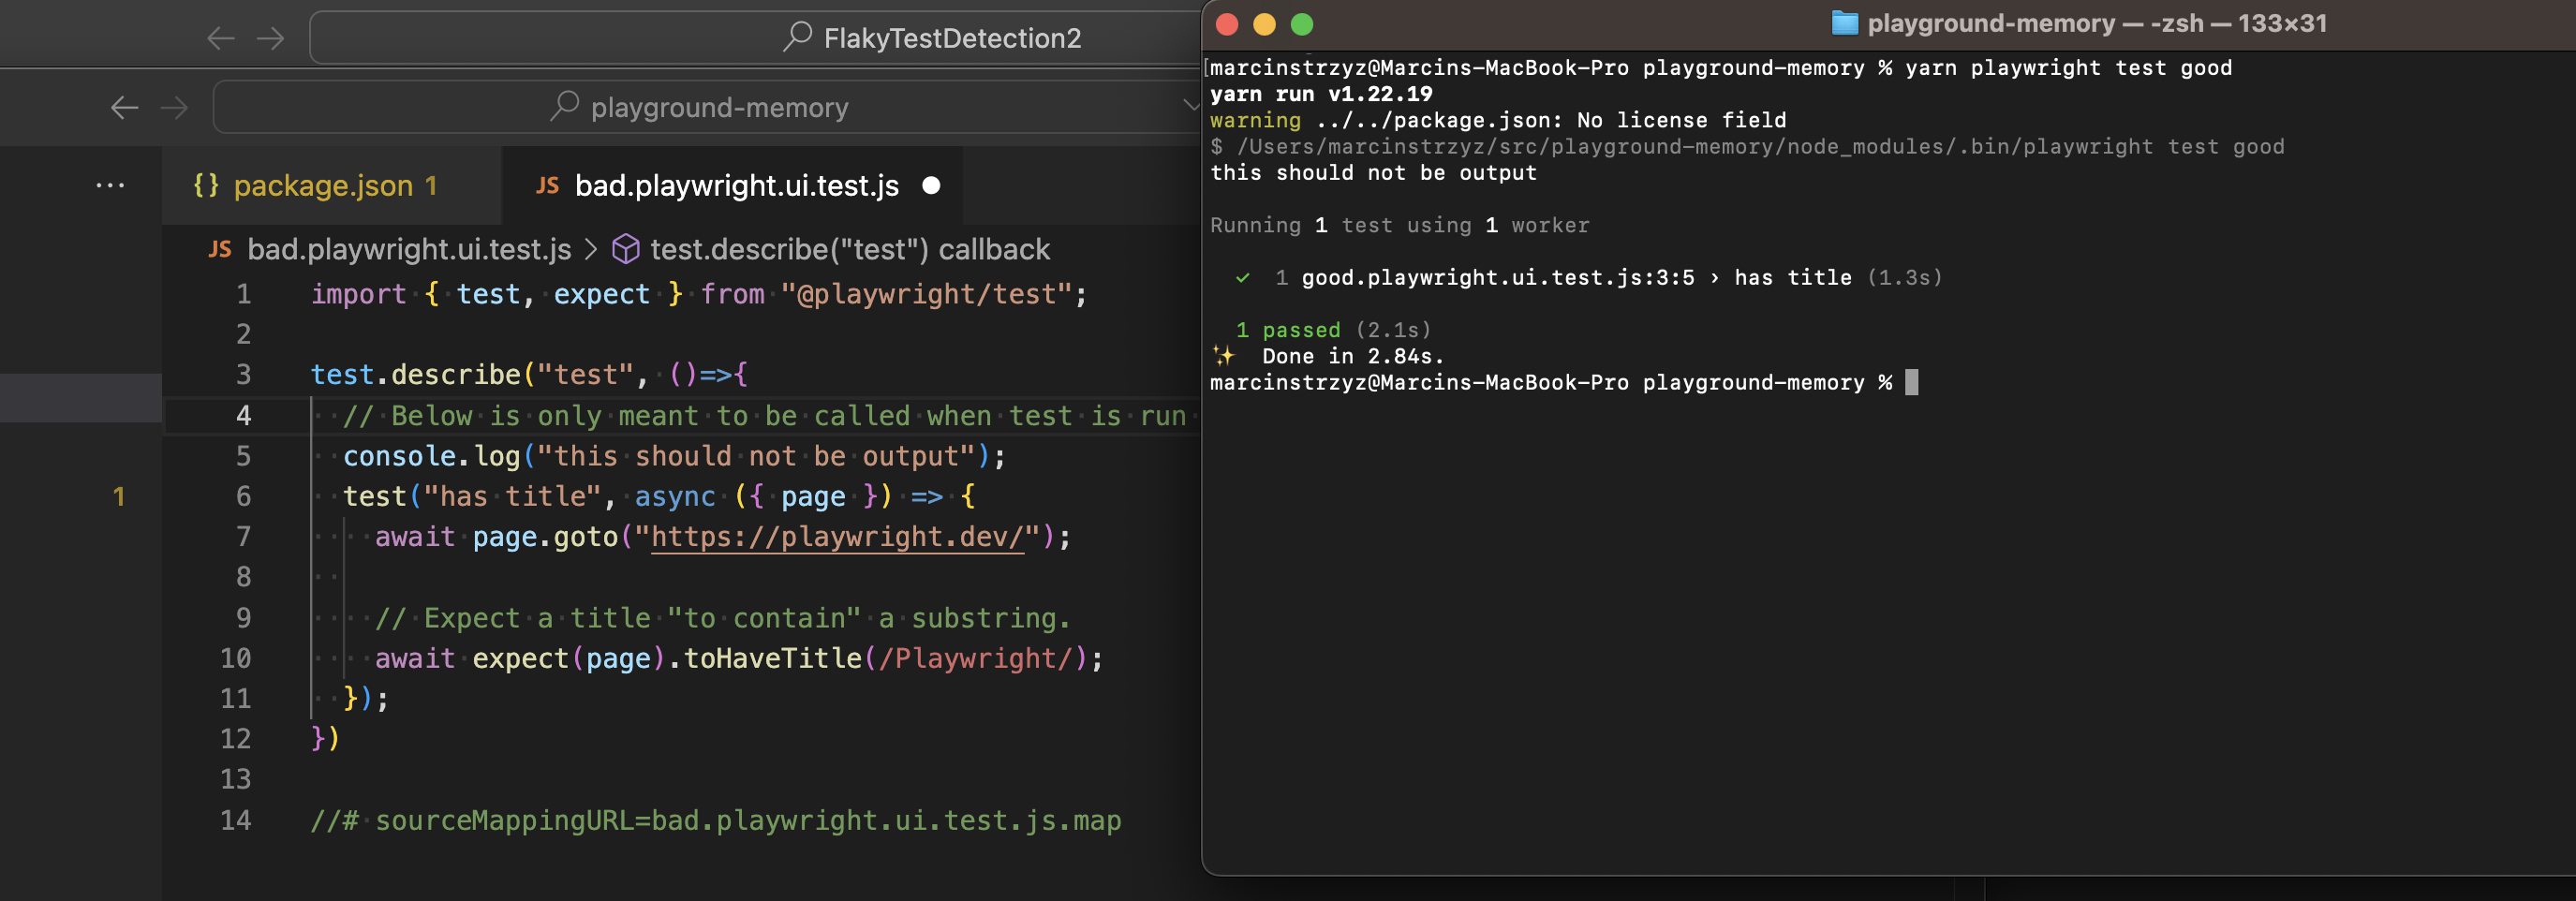Click the yellow 1 marker in the editor gutter
2576x901 pixels.
120,495
